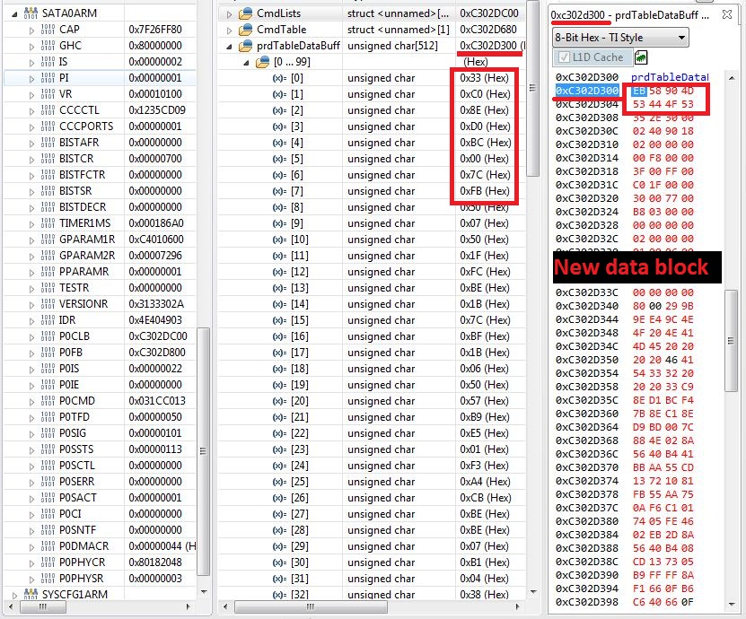Click the CCCCTL value 0x1235CD09
The height and width of the screenshot is (619, 746).
(157, 110)
